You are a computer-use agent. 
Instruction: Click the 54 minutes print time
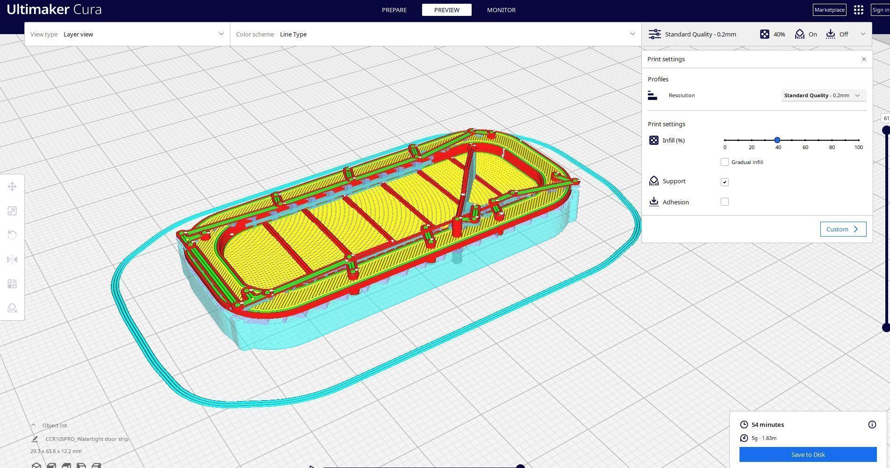[x=768, y=425]
